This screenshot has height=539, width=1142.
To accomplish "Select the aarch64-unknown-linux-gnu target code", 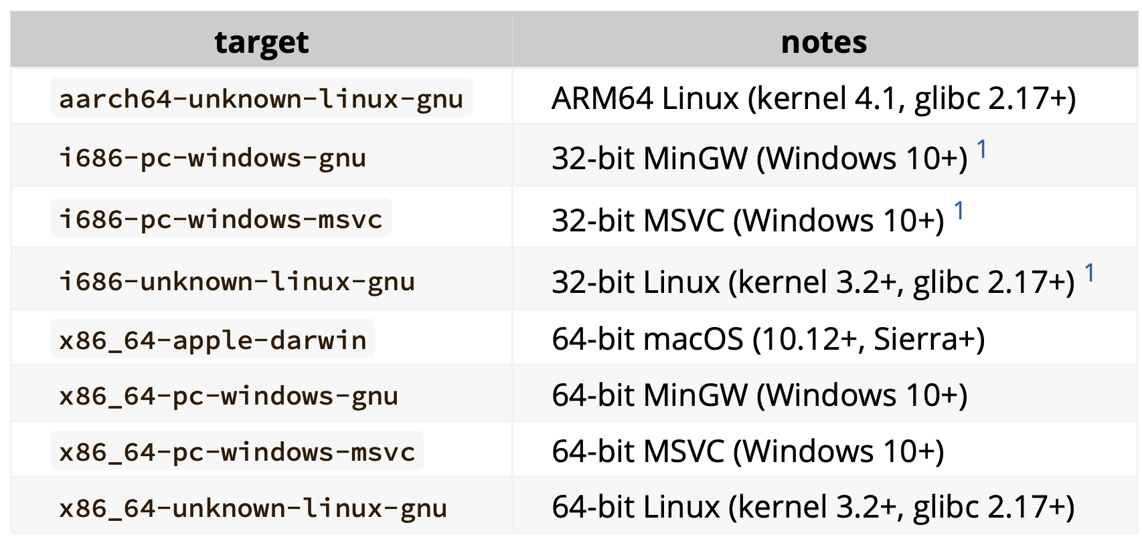I will click(x=262, y=98).
